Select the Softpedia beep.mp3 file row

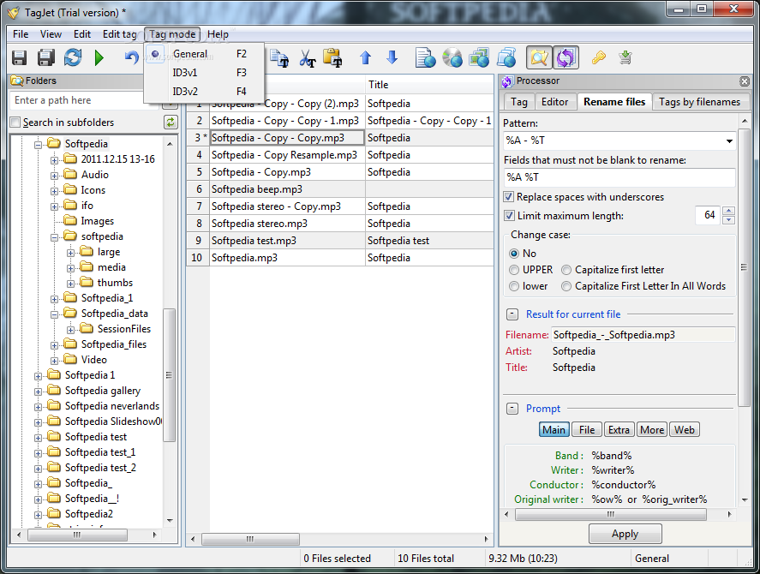339,189
